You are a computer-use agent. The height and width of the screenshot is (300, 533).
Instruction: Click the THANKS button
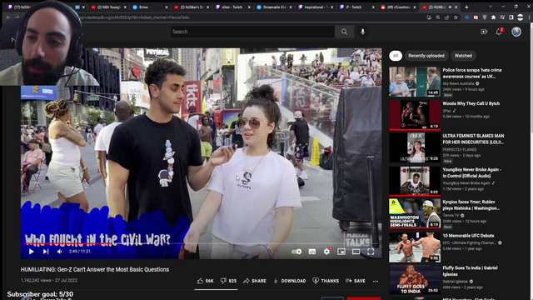coord(326,281)
